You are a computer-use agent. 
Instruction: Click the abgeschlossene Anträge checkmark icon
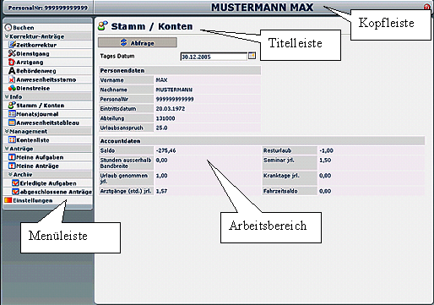[15, 192]
